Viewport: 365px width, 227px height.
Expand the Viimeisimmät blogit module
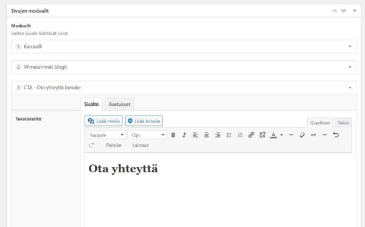(x=350, y=67)
